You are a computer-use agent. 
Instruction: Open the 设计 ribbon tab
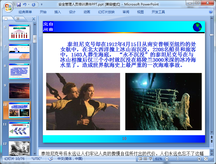tap(72, 12)
